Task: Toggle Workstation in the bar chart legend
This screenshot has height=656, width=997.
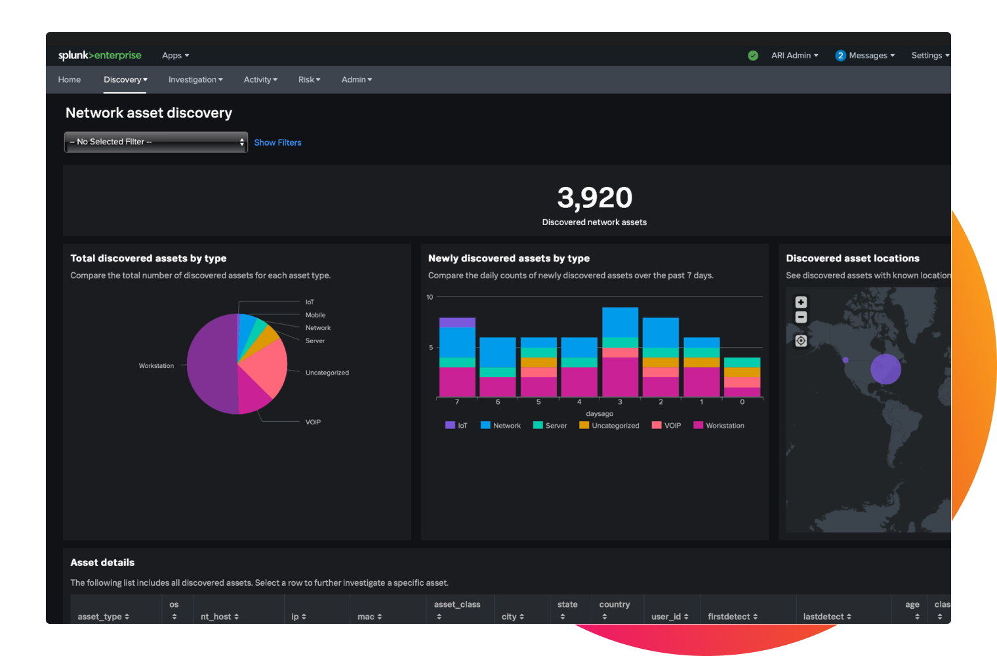Action: click(x=719, y=425)
